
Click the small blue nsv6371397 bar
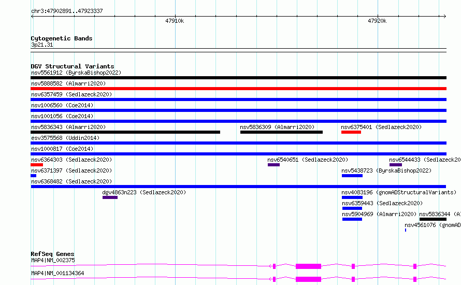pyautogui.click(x=34, y=176)
